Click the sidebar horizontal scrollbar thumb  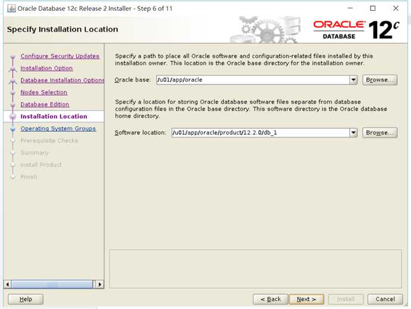click(x=52, y=284)
